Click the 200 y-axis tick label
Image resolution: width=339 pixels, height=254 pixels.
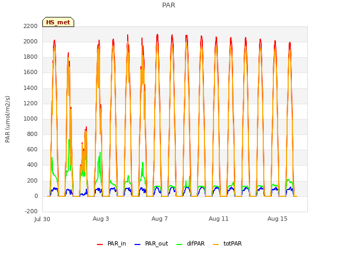(32, 180)
